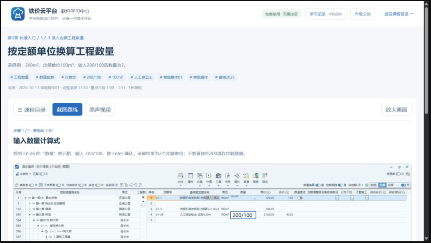This screenshot has height=243, width=431.
Task: Click the # 人工挖运土 tag
Action: 142,77
